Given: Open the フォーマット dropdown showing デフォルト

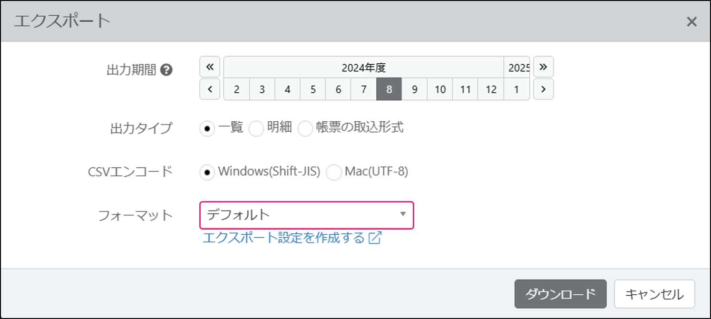Looking at the screenshot, I should (307, 215).
